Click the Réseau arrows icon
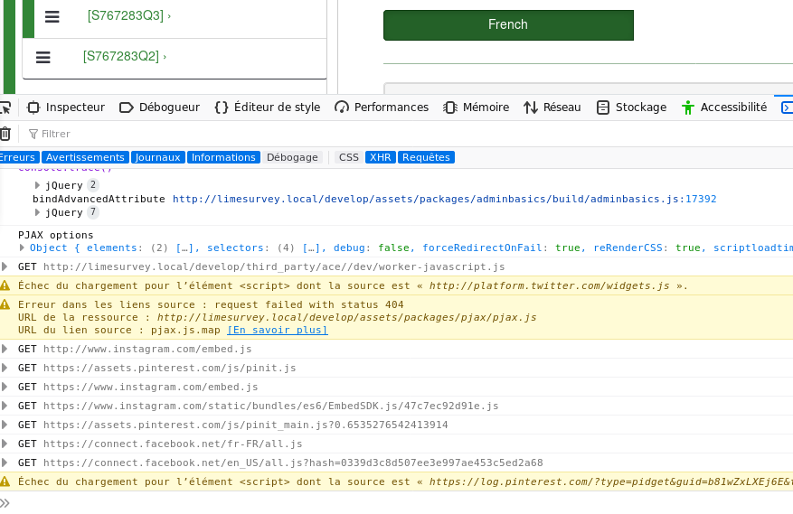Screen dimensions: 793x514 click(x=531, y=107)
